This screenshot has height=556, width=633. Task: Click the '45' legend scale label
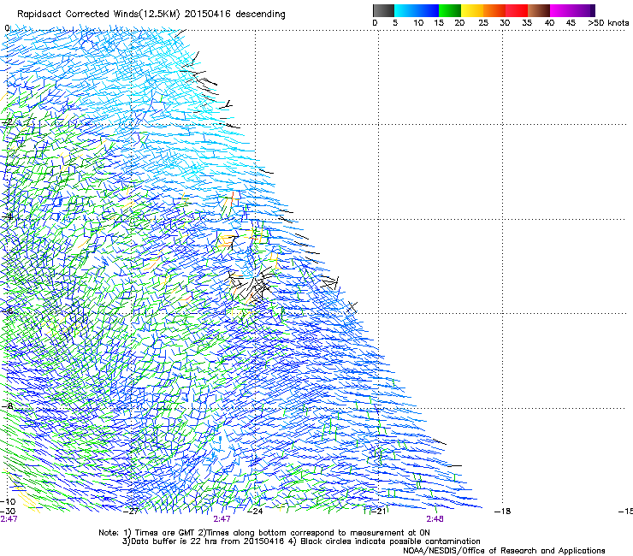coord(571,23)
